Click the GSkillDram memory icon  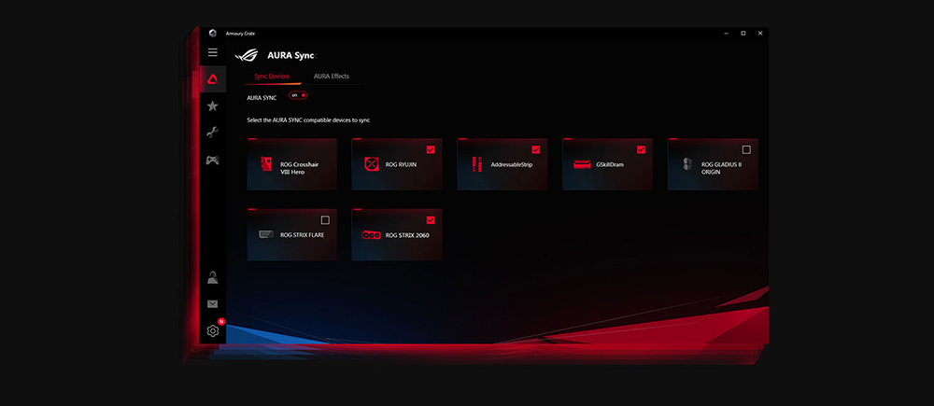[x=582, y=164]
